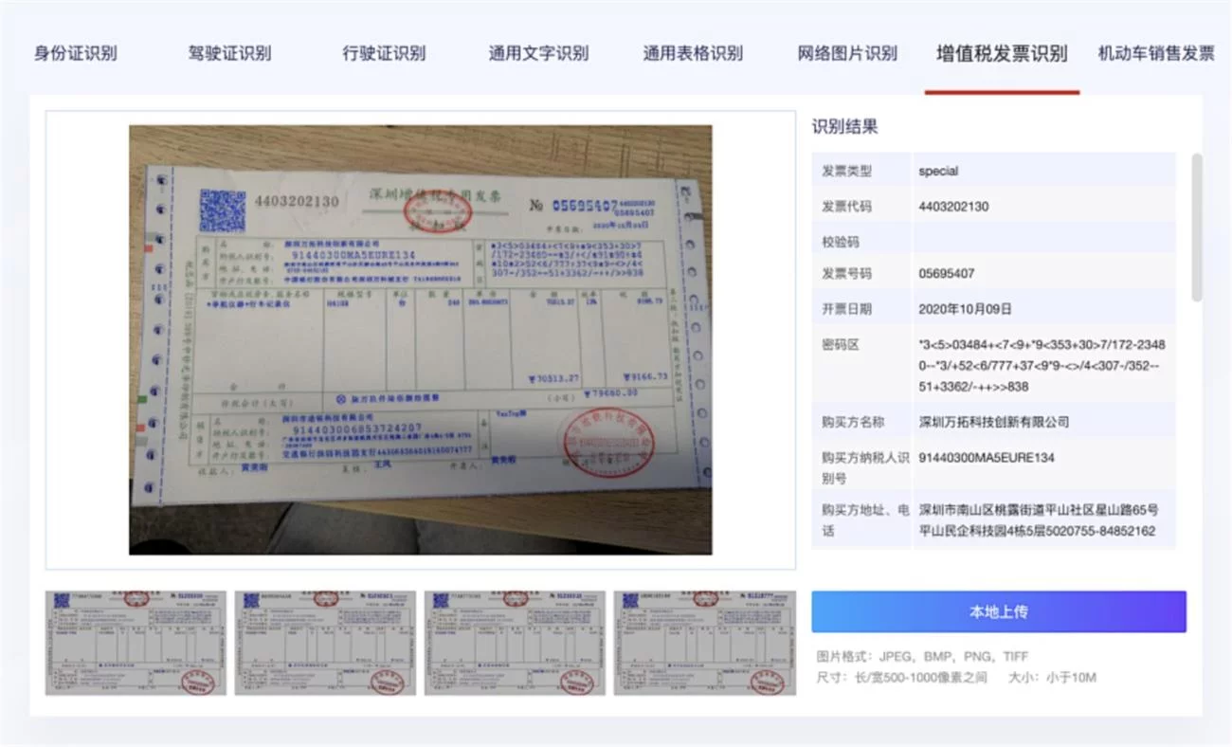Image resolution: width=1232 pixels, height=747 pixels.
Task: Select the fourth invoice sample thumbnail
Action: coord(706,642)
